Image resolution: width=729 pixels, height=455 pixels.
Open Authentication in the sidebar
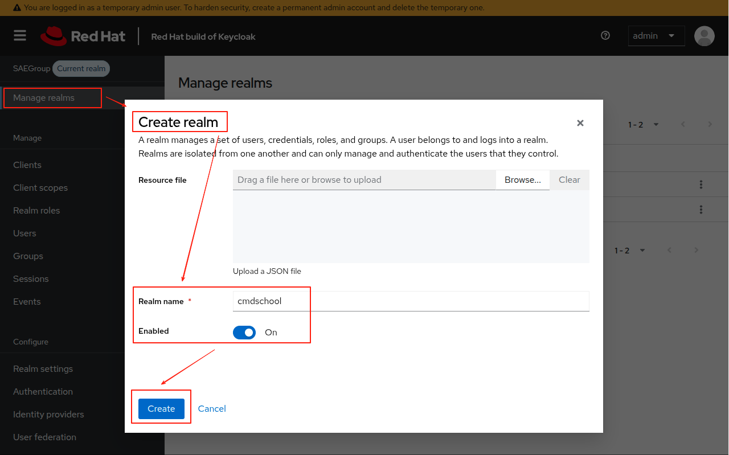click(43, 392)
